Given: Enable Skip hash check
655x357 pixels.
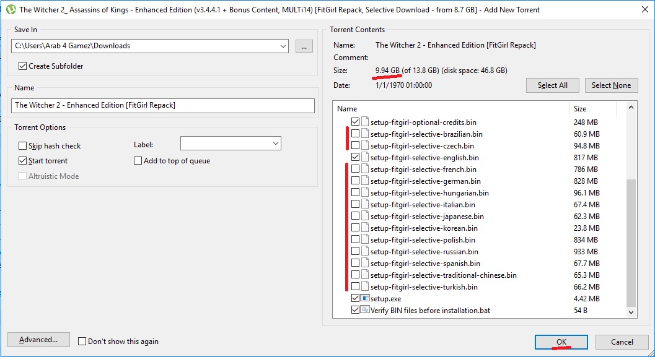Looking at the screenshot, I should [22, 145].
